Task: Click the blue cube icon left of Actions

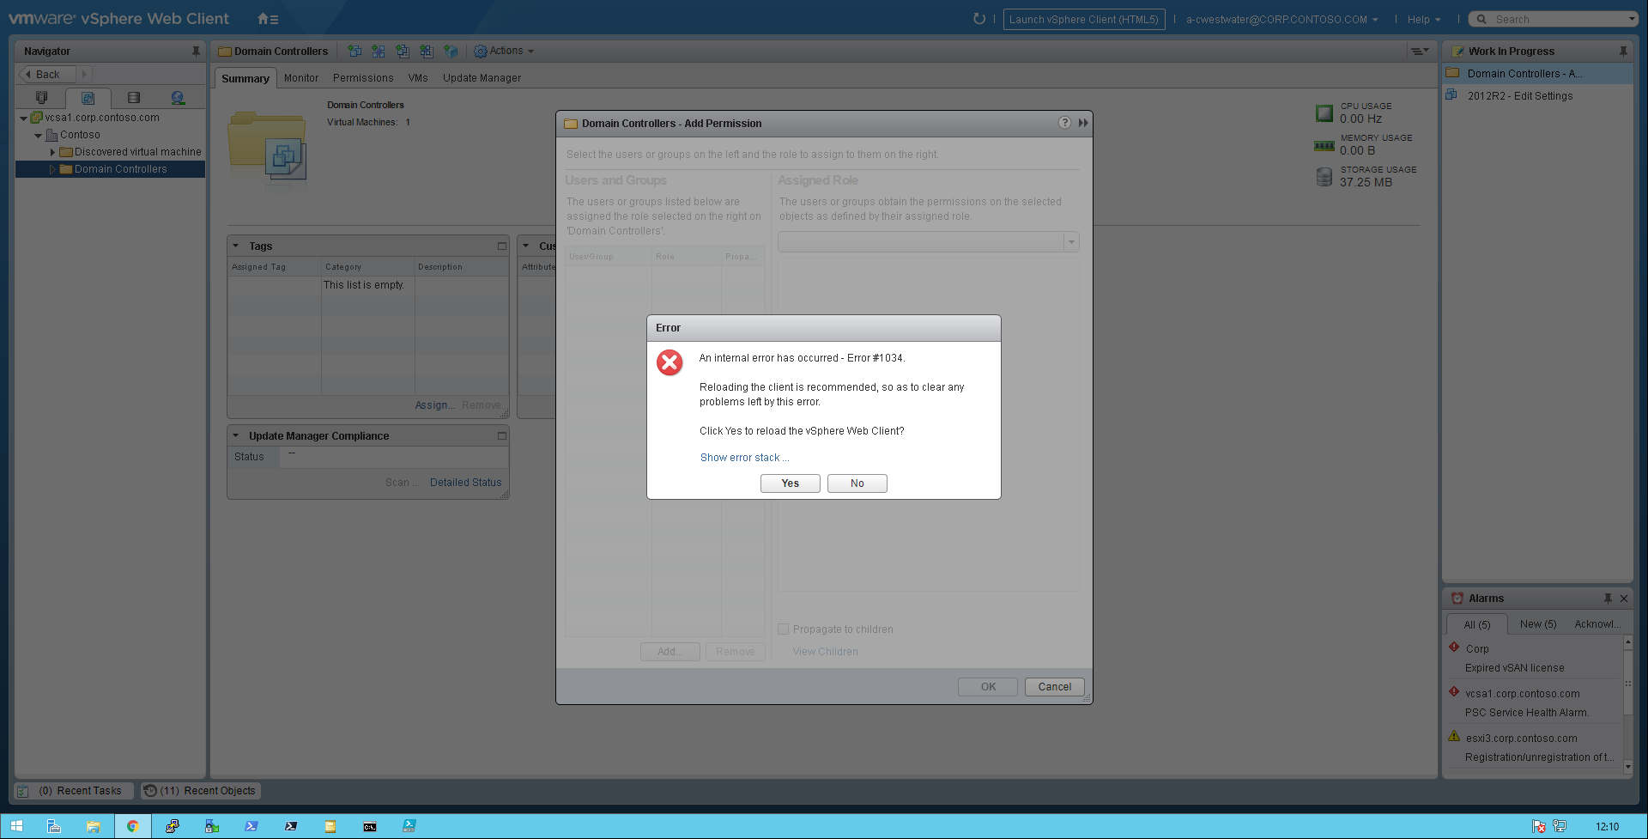Action: point(451,52)
